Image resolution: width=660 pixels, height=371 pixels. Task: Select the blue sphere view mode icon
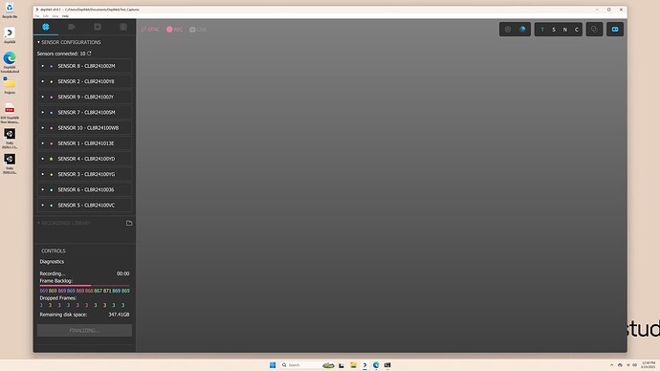522,30
